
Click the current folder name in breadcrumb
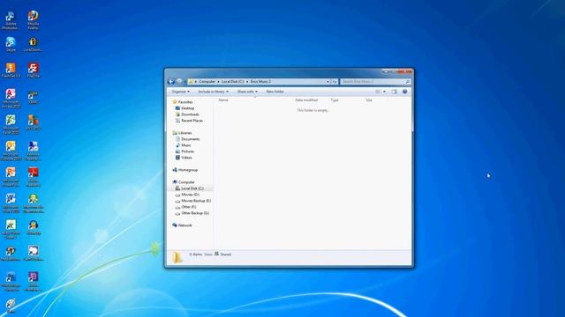[x=260, y=82]
